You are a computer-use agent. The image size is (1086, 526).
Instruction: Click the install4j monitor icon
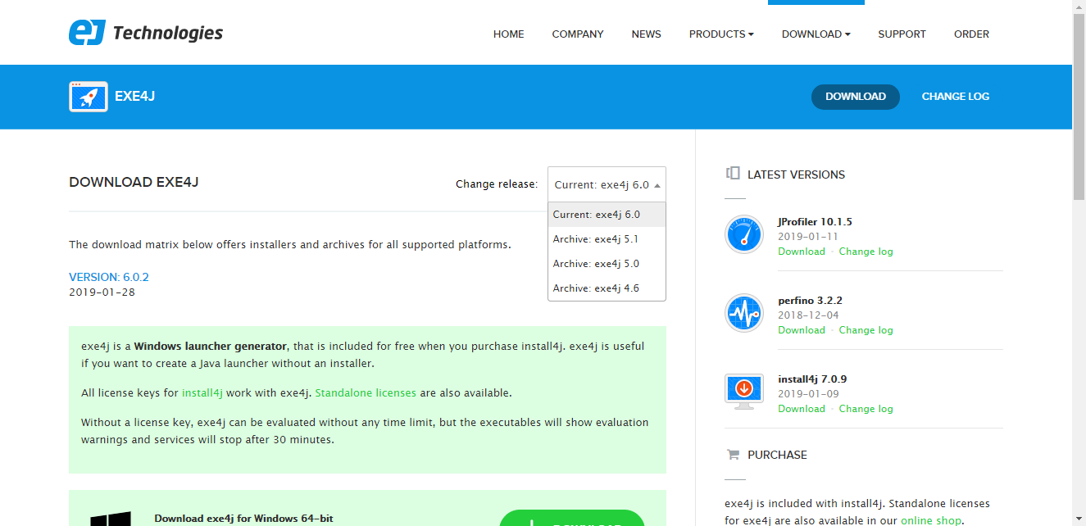tap(744, 392)
